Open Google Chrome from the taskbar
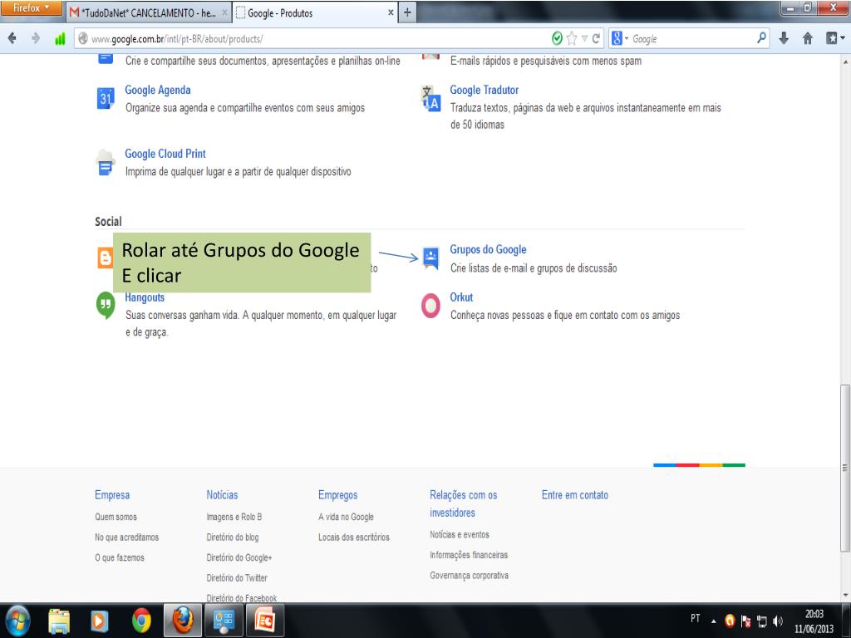The width and height of the screenshot is (851, 638). (x=141, y=621)
